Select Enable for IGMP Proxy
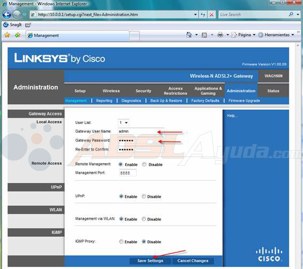This screenshot has width=303, height=269. tap(121, 242)
